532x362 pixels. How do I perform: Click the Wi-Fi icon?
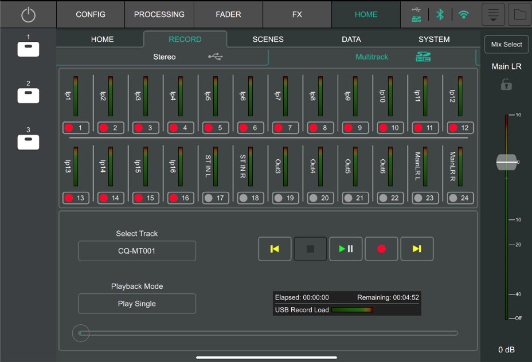click(x=463, y=14)
